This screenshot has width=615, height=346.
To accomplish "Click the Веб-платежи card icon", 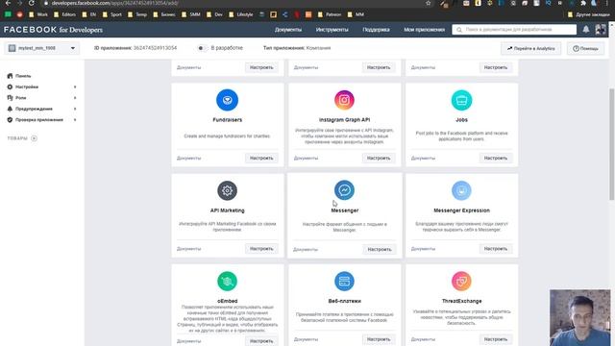I will 344,282.
